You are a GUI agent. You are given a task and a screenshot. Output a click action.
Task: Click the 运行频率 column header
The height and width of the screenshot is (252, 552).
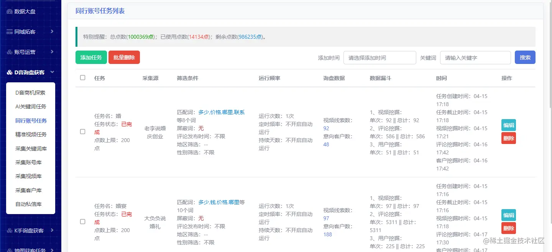[269, 78]
